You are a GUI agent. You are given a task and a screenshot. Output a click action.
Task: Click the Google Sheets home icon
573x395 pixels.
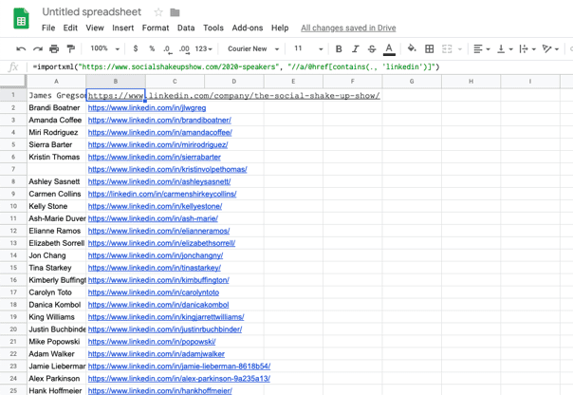21,18
